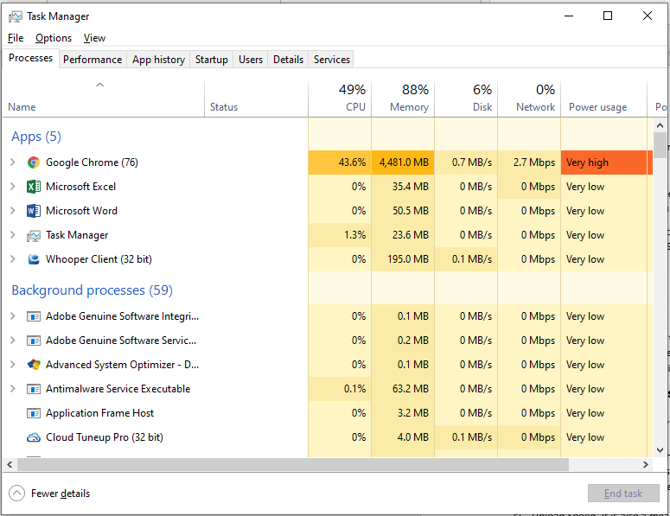Click Whooper Client's 195.0 MB memory cell
The width and height of the screenshot is (670, 516).
point(403,259)
